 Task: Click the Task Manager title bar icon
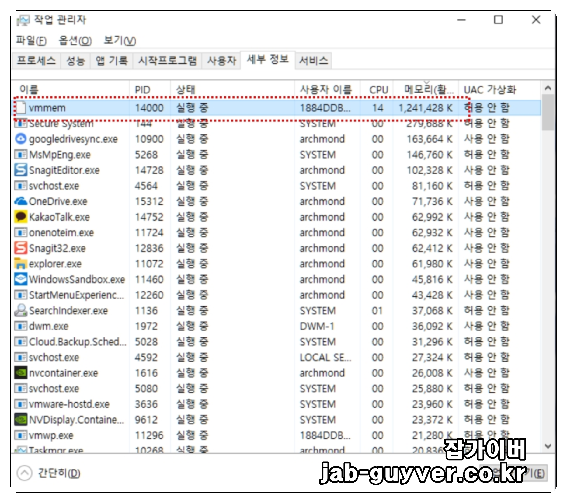click(x=23, y=20)
